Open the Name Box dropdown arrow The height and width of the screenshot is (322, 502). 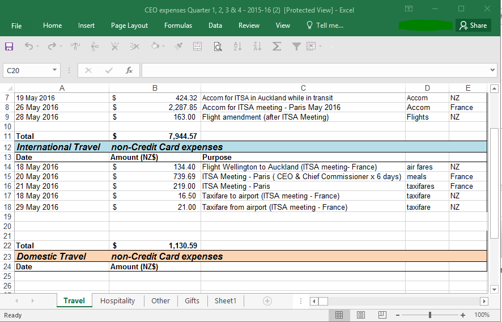pos(55,70)
